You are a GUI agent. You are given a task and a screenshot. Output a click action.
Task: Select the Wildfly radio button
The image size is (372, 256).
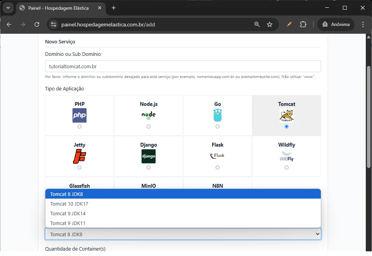click(x=287, y=168)
